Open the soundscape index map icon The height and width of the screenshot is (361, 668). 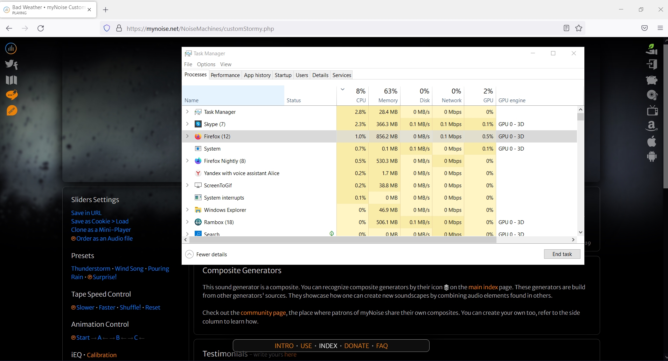pyautogui.click(x=11, y=80)
